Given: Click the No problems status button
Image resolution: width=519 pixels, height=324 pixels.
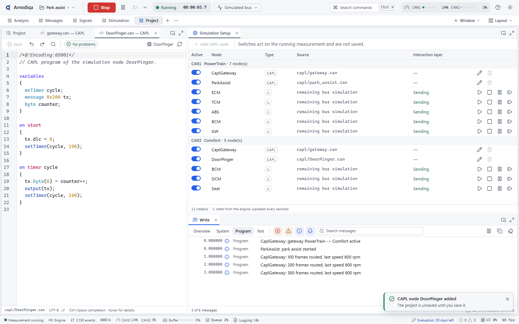Looking at the screenshot, I should point(81,44).
